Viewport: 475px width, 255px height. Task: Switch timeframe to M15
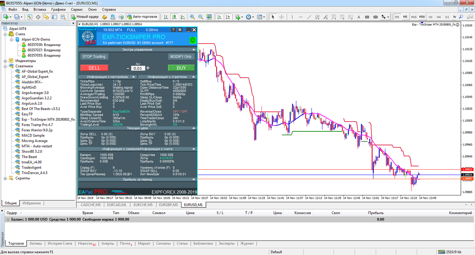click(414, 17)
